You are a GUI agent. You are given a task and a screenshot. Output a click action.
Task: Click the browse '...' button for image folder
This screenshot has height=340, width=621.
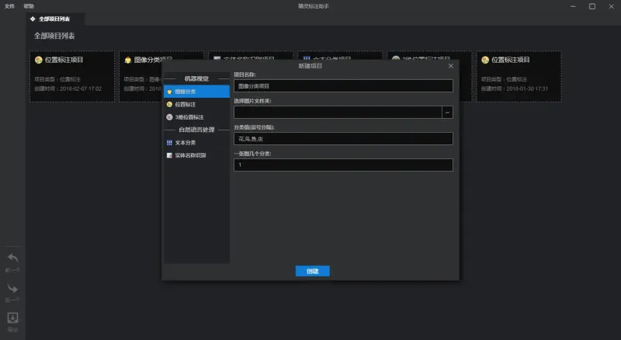click(x=447, y=112)
